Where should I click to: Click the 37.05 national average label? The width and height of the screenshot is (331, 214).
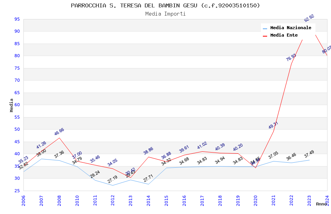click(273, 155)
